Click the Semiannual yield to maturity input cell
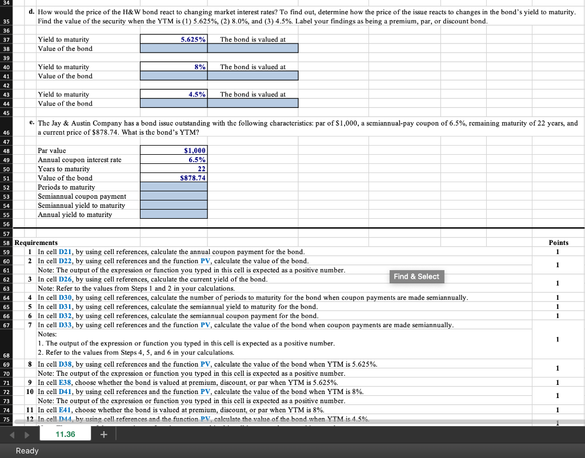 tap(174, 205)
